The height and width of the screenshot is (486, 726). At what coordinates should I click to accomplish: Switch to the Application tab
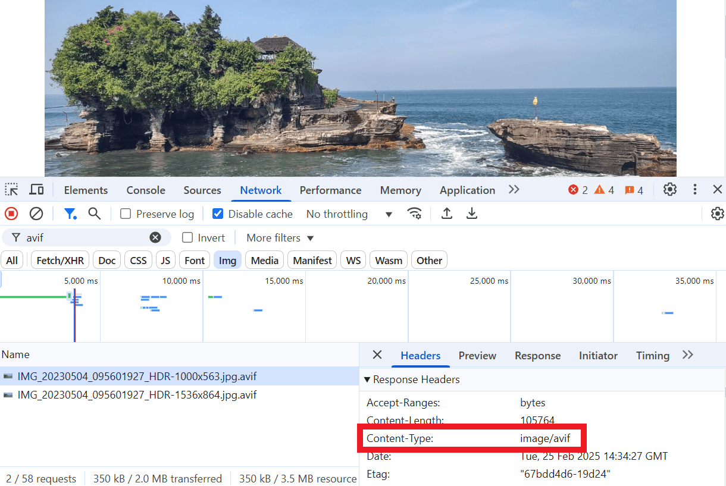tap(467, 190)
